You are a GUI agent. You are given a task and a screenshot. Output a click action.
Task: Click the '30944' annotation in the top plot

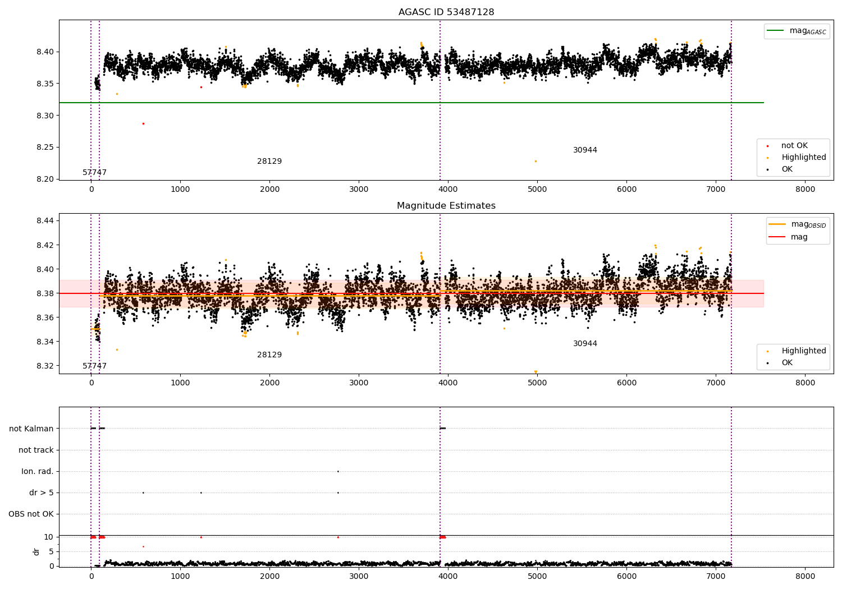coord(585,150)
